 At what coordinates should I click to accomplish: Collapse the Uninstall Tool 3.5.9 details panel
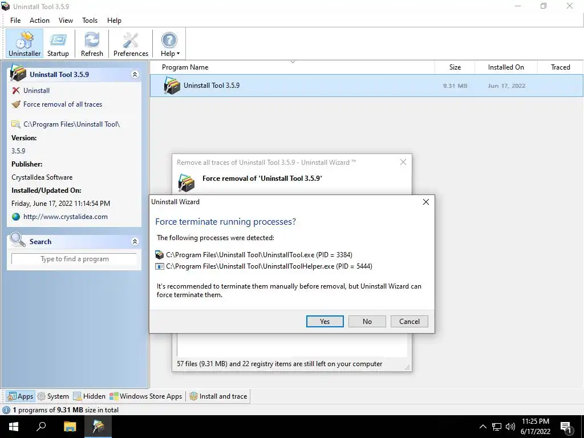click(135, 75)
